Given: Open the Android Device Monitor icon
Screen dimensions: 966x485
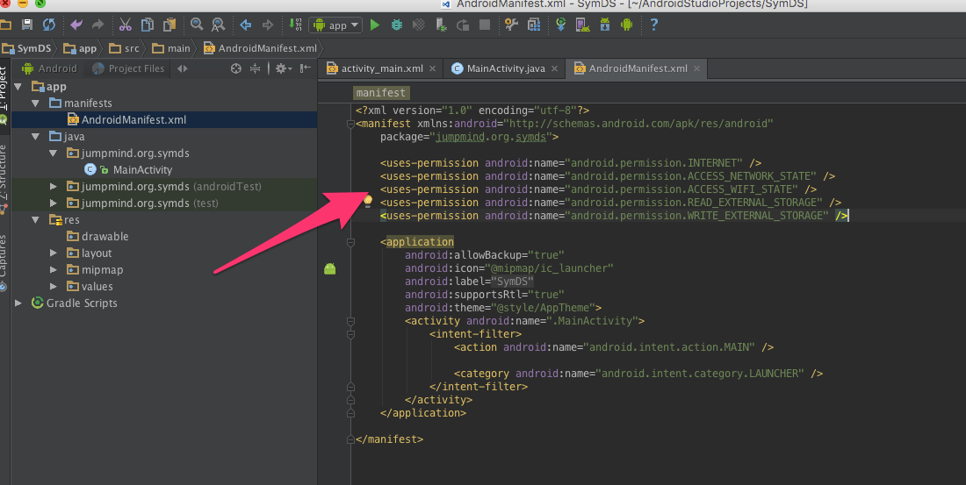Looking at the screenshot, I should (x=626, y=25).
